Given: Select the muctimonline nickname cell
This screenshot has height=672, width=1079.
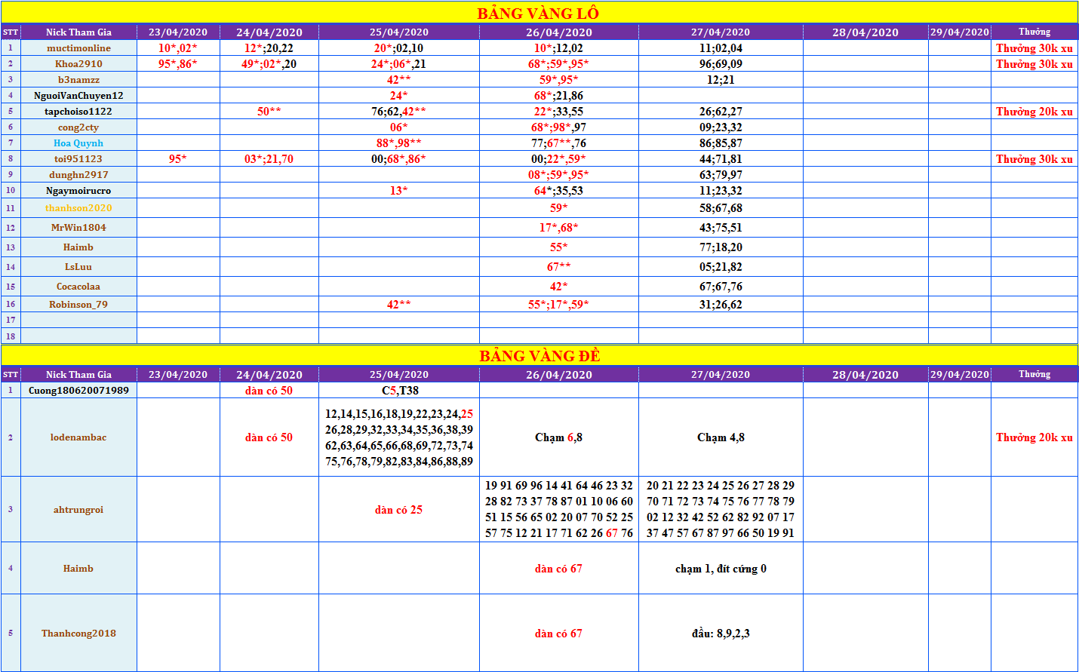Looking at the screenshot, I should [78, 48].
